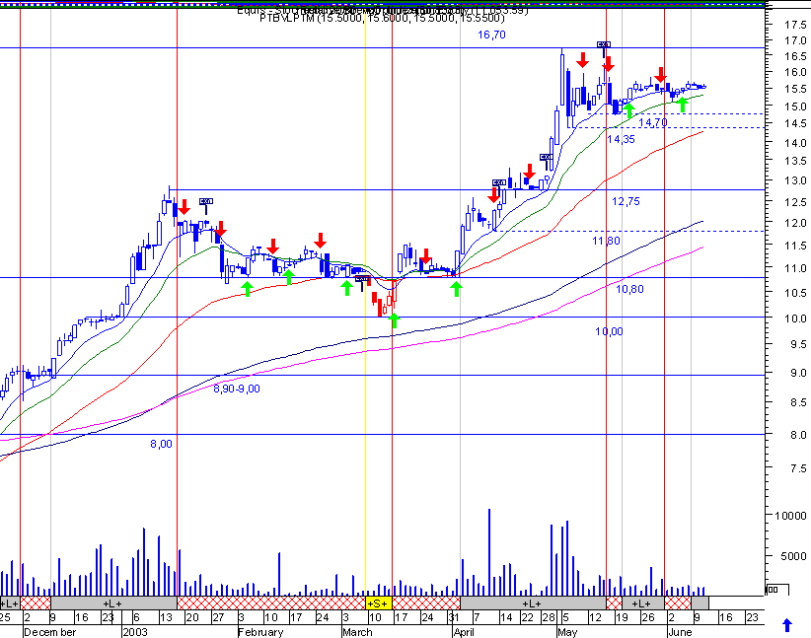
Task: Click the small 00 box on the volume scale
Action: 774,590
